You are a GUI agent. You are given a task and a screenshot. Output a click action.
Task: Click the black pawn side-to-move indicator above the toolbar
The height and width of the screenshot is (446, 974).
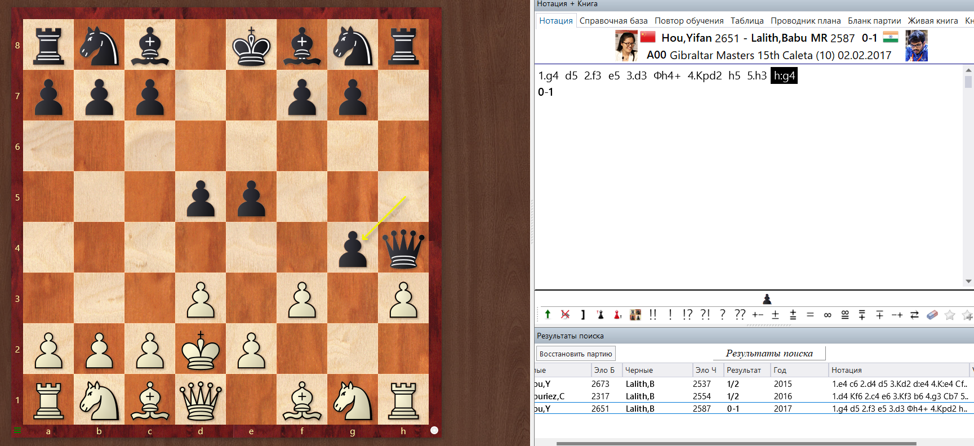pyautogui.click(x=767, y=299)
